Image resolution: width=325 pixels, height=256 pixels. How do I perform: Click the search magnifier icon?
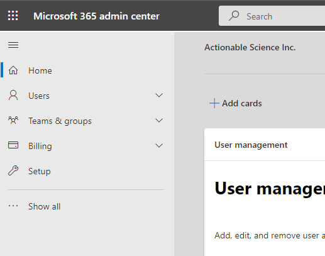[234, 16]
